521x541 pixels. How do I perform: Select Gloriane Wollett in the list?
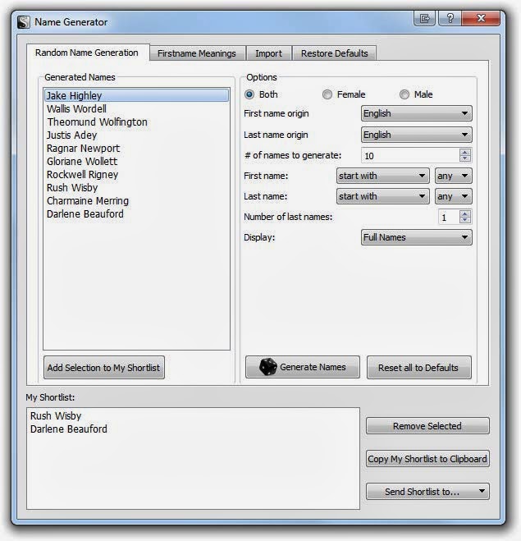click(136, 162)
